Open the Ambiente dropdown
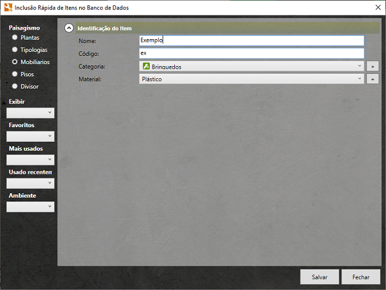The image size is (386, 290). [30, 207]
